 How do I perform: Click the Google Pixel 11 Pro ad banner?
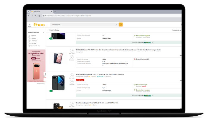pos(36,66)
